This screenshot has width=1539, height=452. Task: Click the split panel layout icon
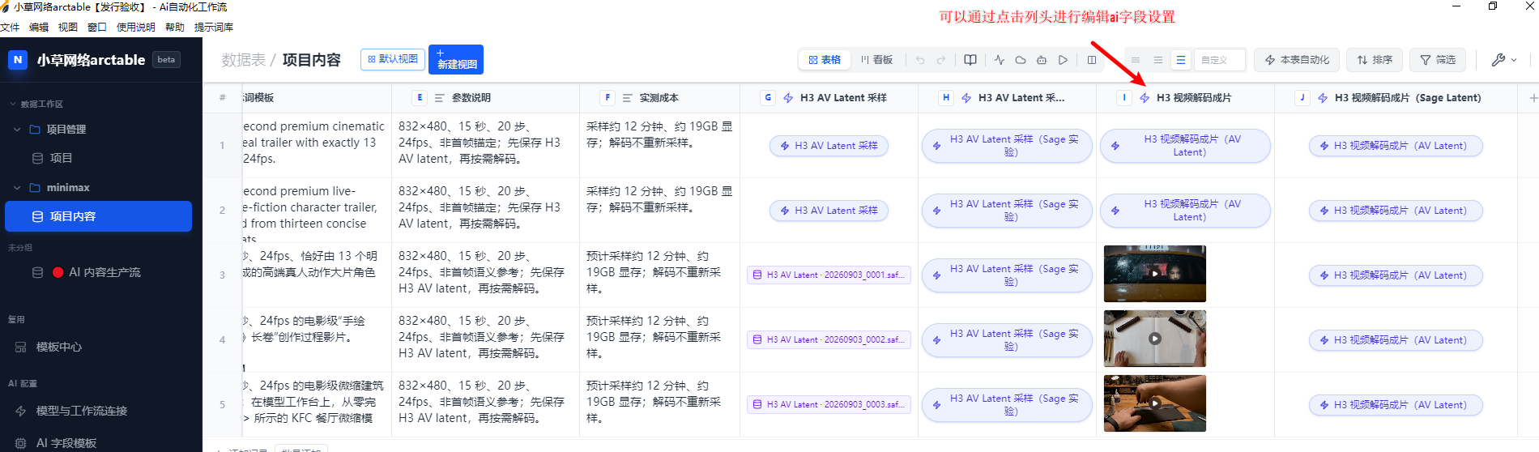click(1092, 60)
